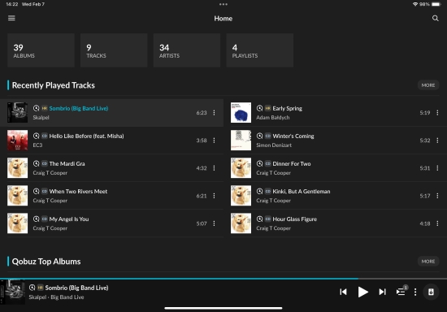Viewport: 447px width, 312px height.
Task: Open the 4 Playlists tile
Action: pyautogui.click(x=260, y=50)
